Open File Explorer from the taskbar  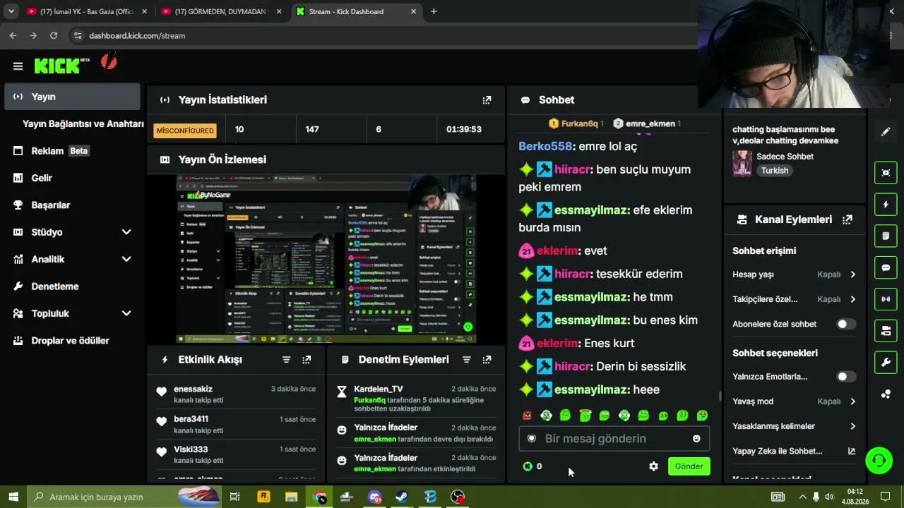[291, 497]
